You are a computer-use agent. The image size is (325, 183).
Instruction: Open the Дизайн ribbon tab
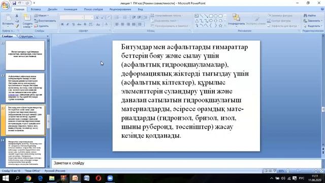pyautogui.click(x=52, y=9)
